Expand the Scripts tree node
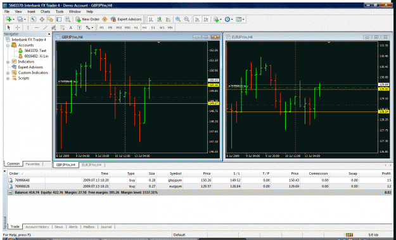 point(8,79)
